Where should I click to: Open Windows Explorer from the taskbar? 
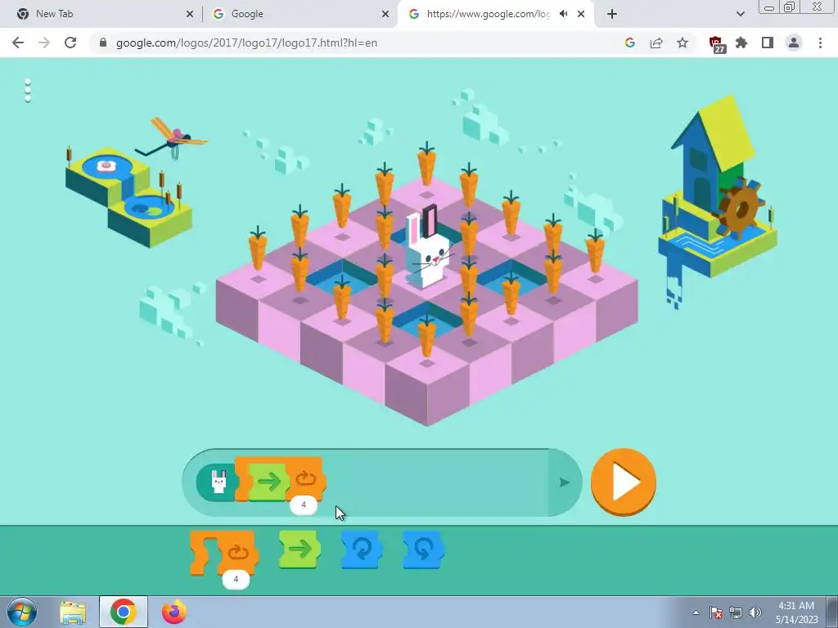[73, 612]
